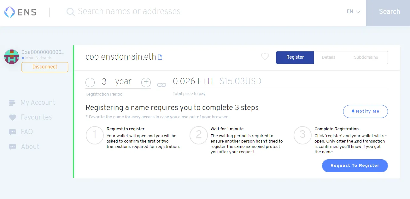Click the ENS logo icon

pyautogui.click(x=9, y=12)
